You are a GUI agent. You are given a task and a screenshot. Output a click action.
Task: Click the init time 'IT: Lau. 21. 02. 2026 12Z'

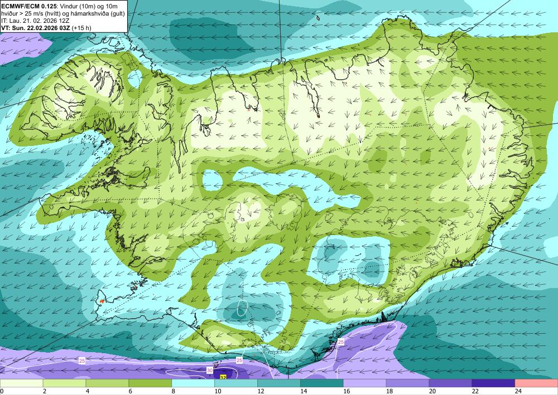point(36,21)
